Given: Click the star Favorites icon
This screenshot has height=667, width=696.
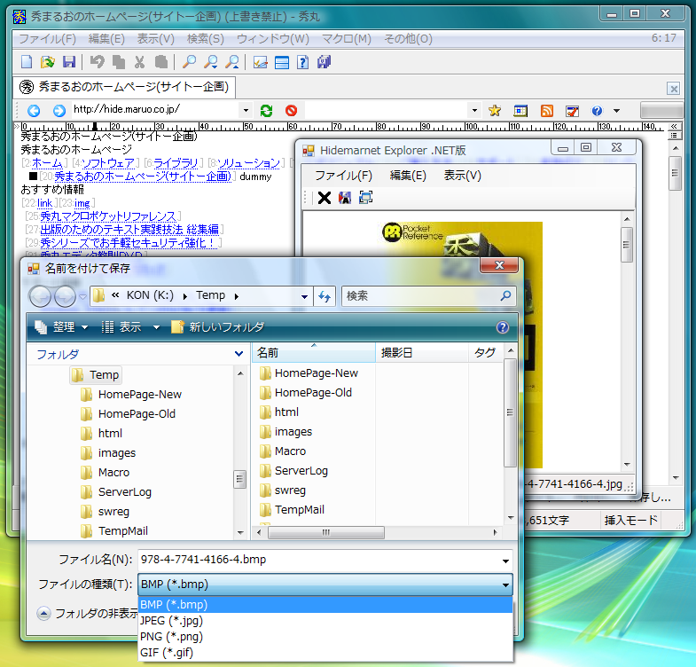Looking at the screenshot, I should [495, 110].
